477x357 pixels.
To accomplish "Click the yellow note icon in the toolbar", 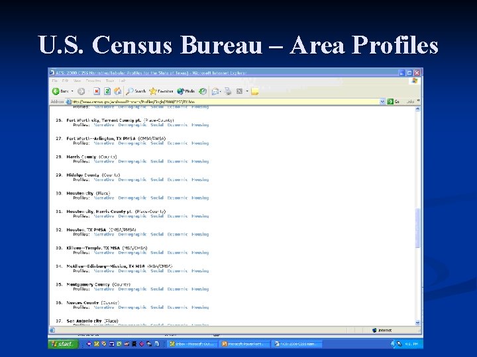I will (255, 91).
